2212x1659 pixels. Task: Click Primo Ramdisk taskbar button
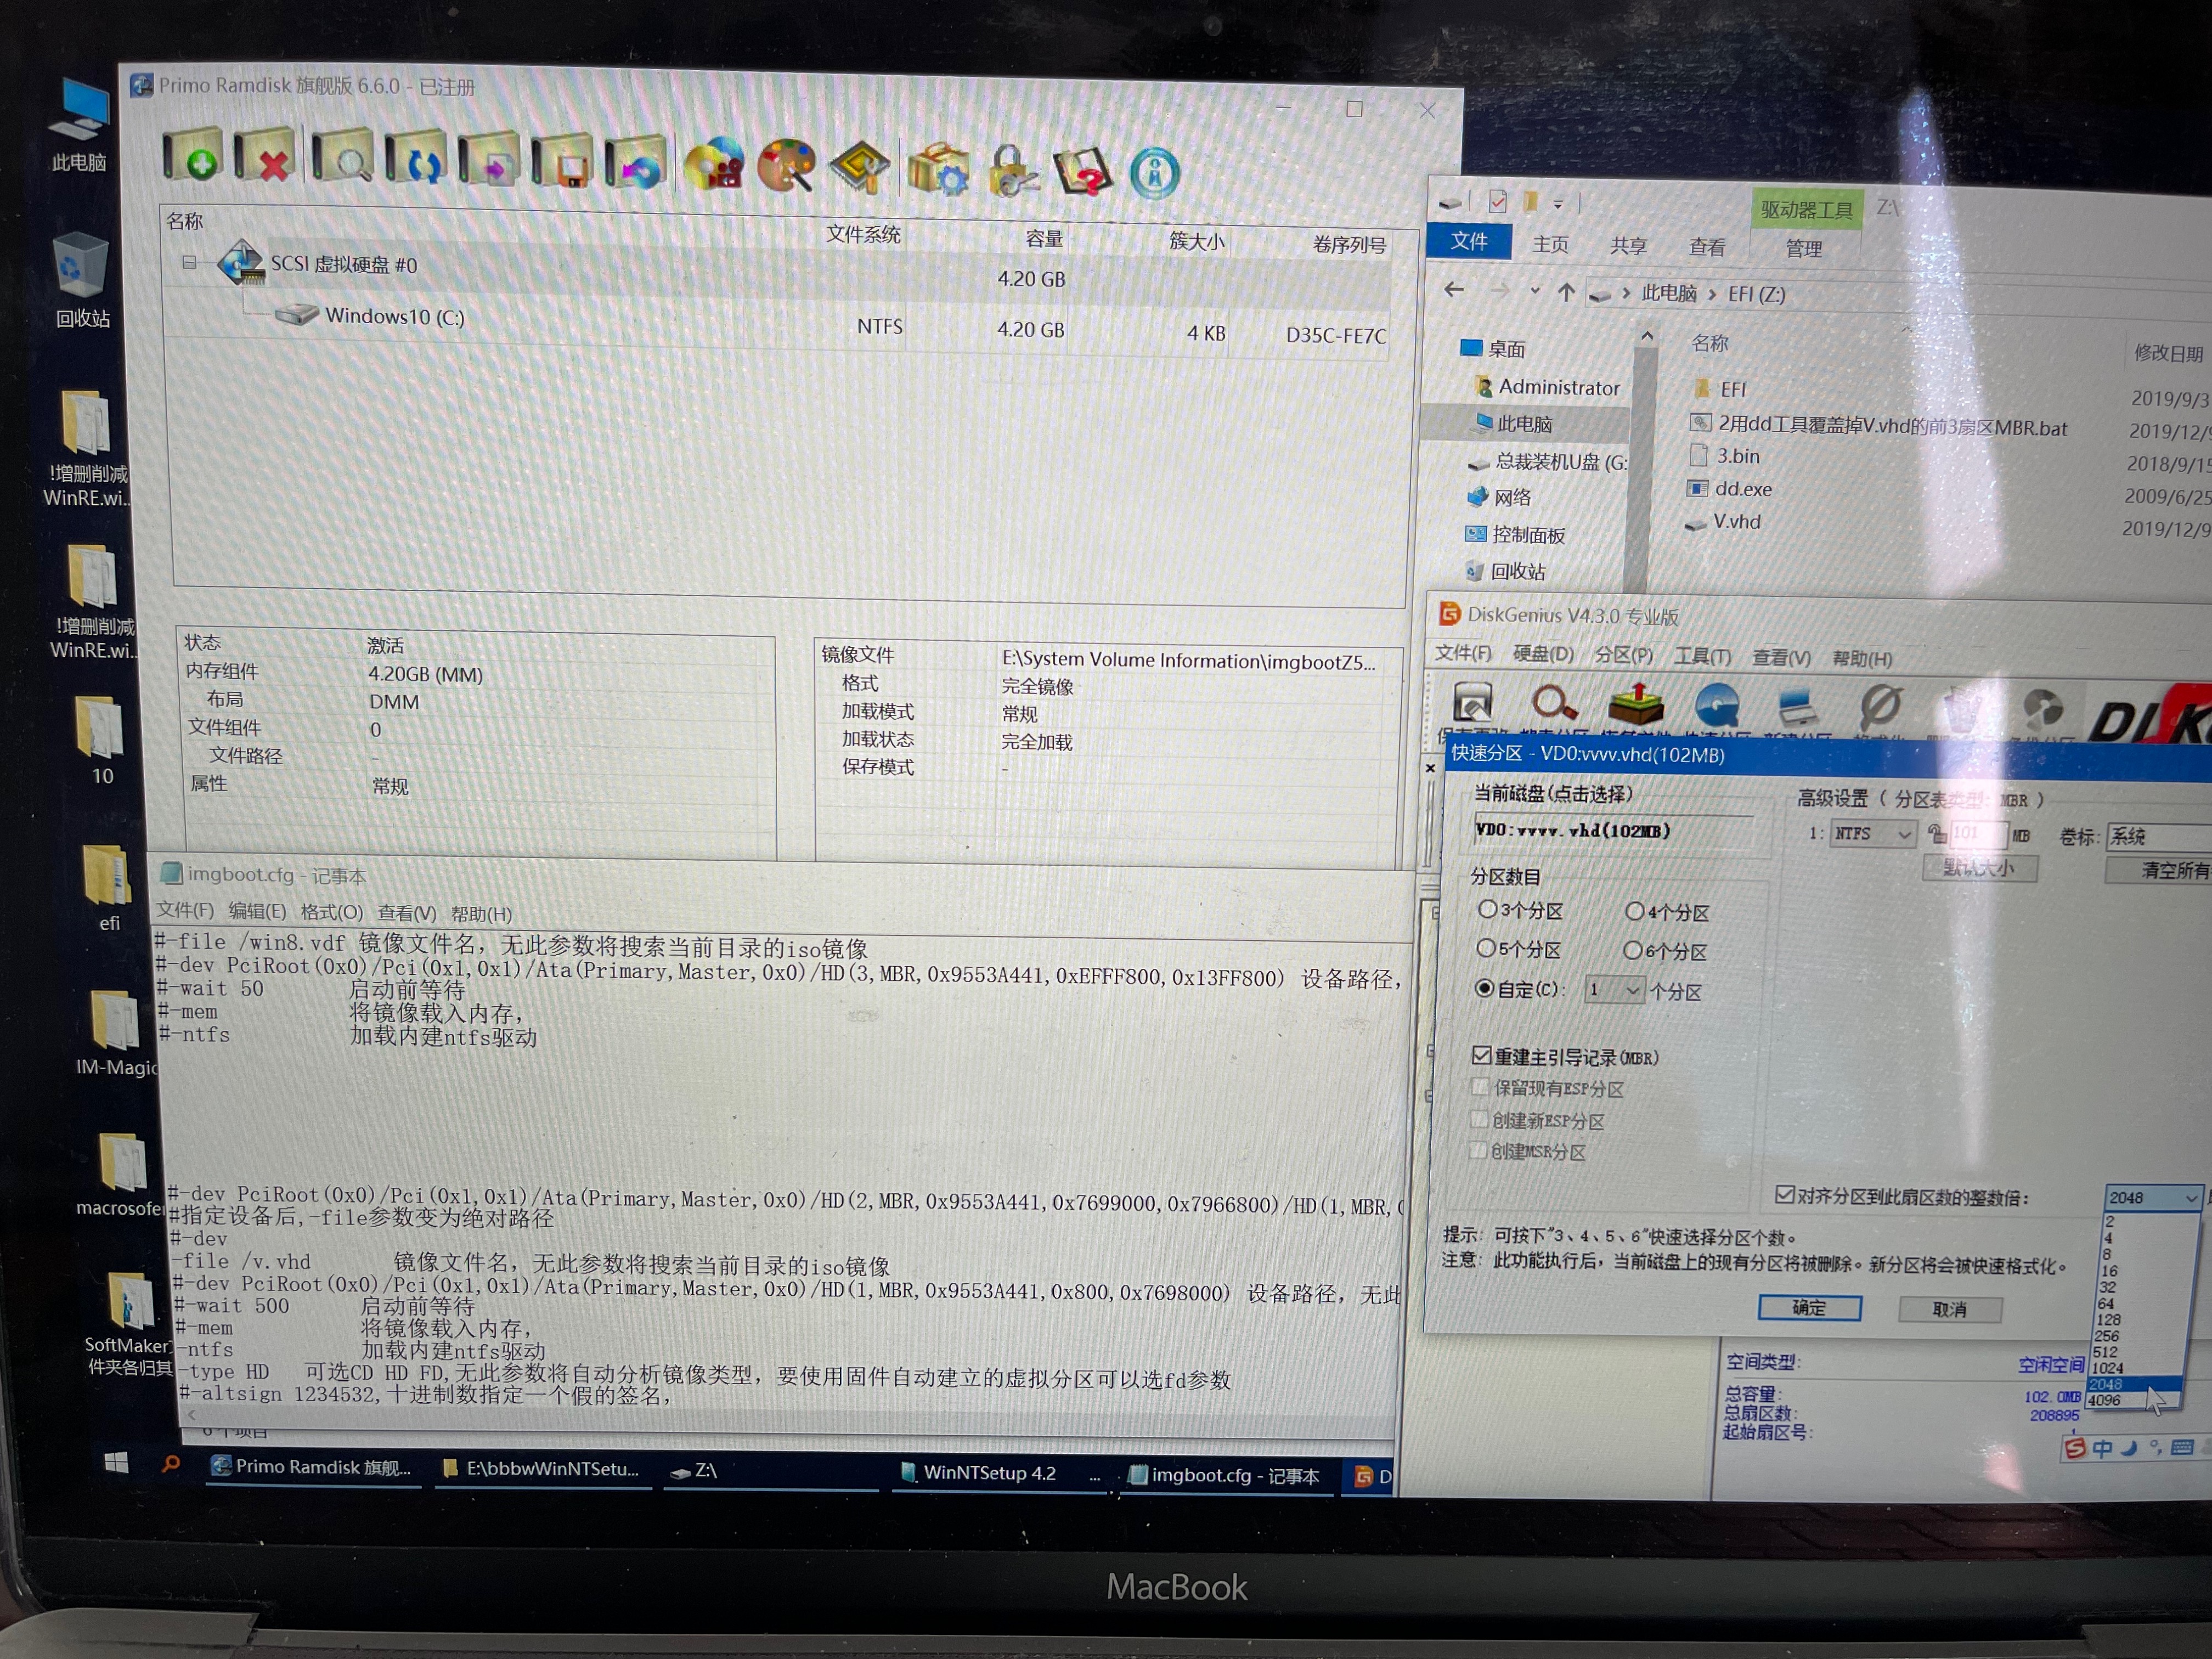pyautogui.click(x=312, y=1467)
